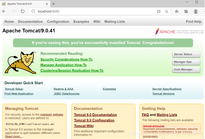Screen dimensions: 205x139
Task: Open Manager Application How-To link
Action: pyautogui.click(x=64, y=65)
